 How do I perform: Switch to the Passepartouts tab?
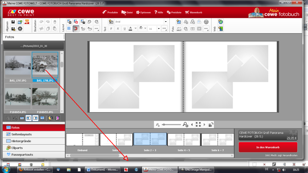[x=34, y=155]
